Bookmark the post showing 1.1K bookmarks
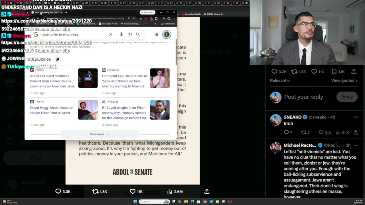The image size is (365, 205). [338, 72]
